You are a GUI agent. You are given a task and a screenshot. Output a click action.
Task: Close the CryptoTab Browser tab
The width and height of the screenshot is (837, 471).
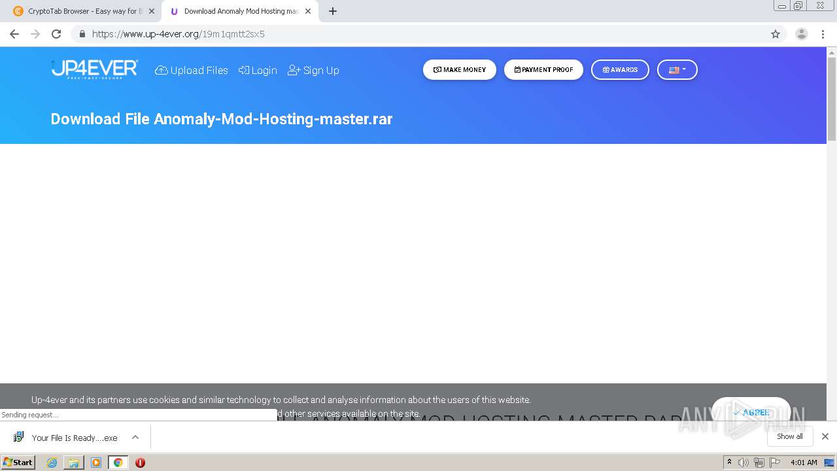point(152,11)
